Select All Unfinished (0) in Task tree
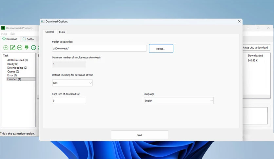The width and height of the screenshot is (274, 159). point(17,60)
